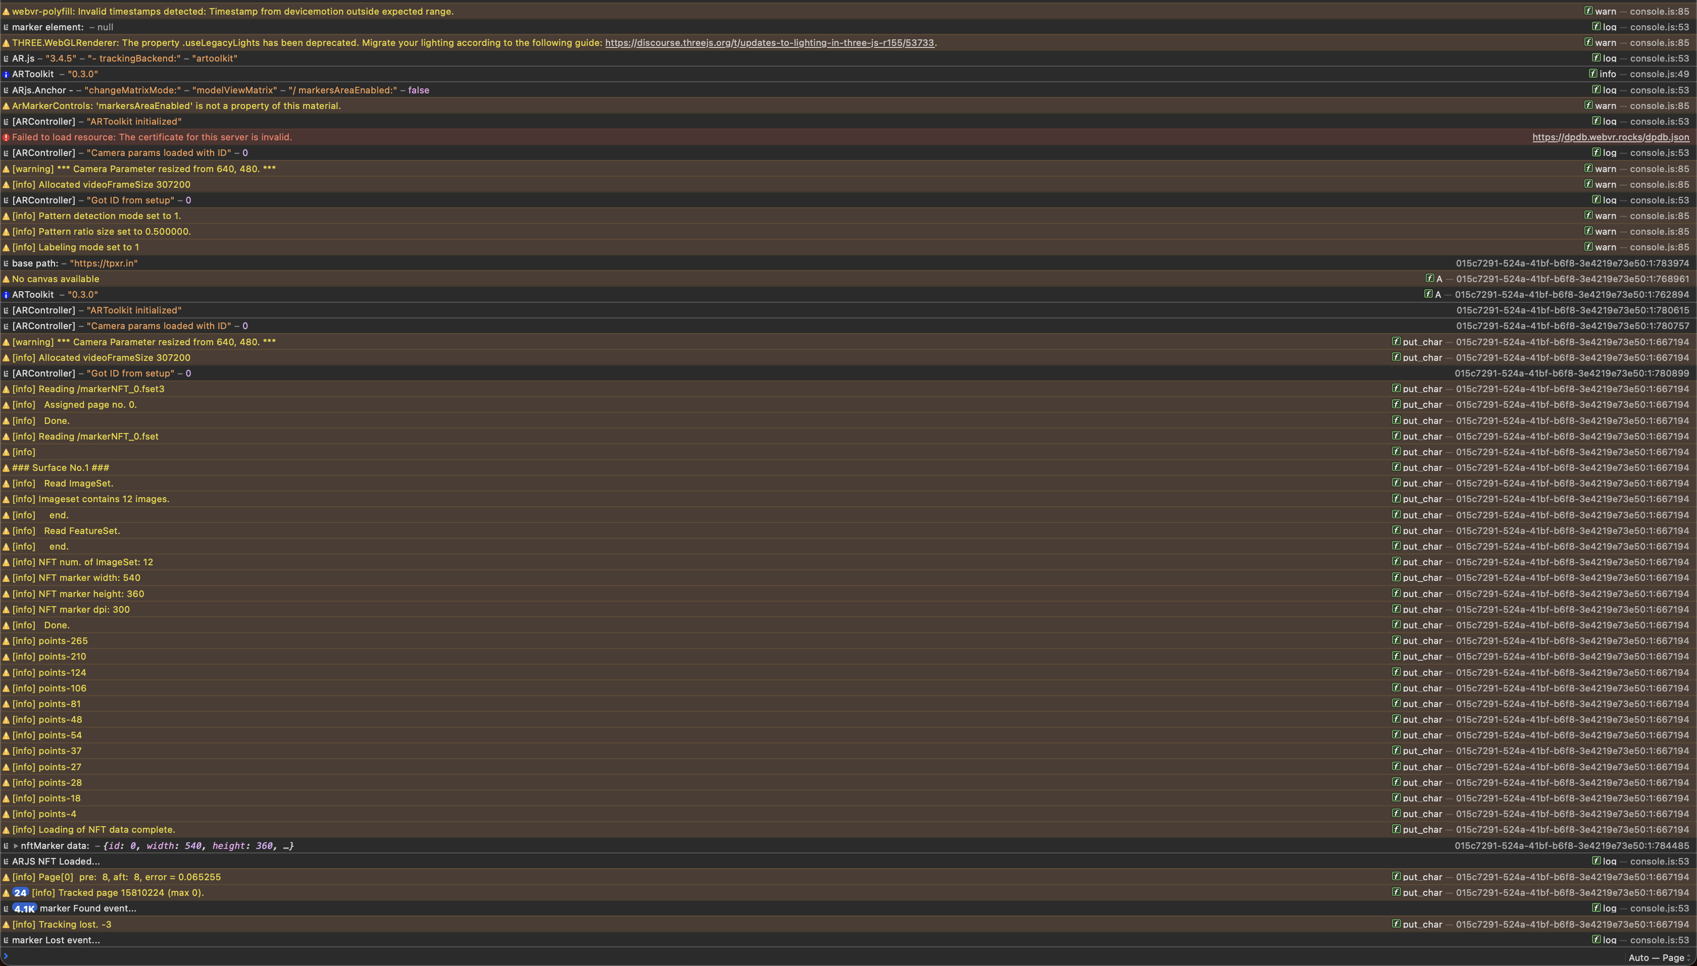
Task: Click the console prompt input field
Action: (796, 957)
